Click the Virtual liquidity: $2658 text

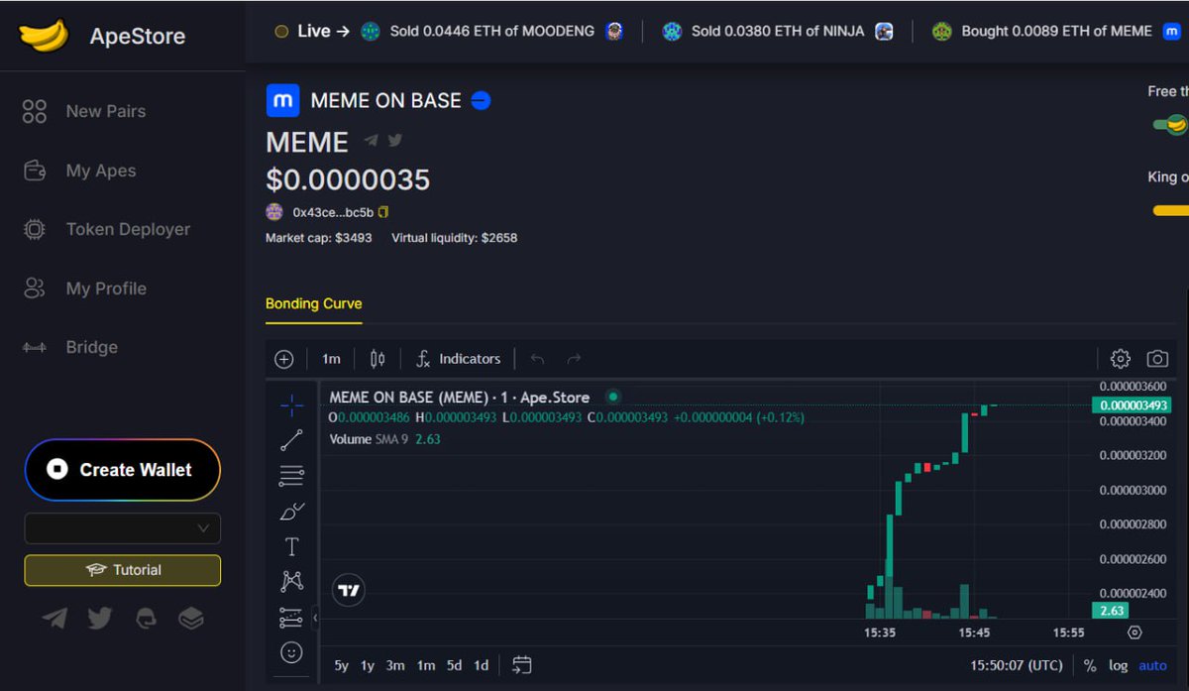455,238
